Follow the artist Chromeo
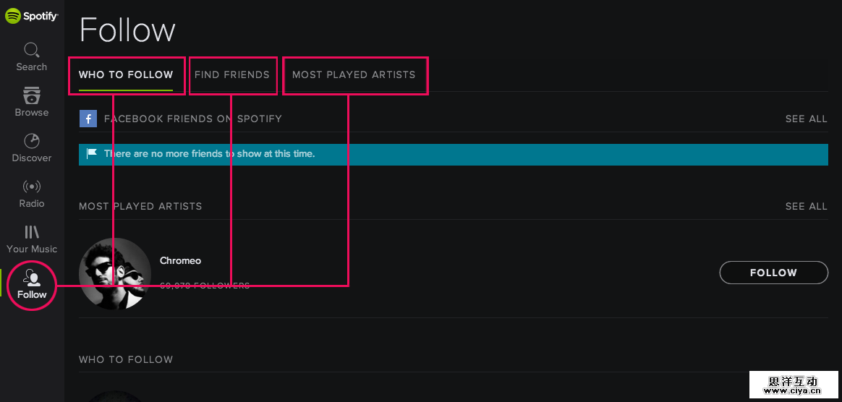 click(x=773, y=273)
